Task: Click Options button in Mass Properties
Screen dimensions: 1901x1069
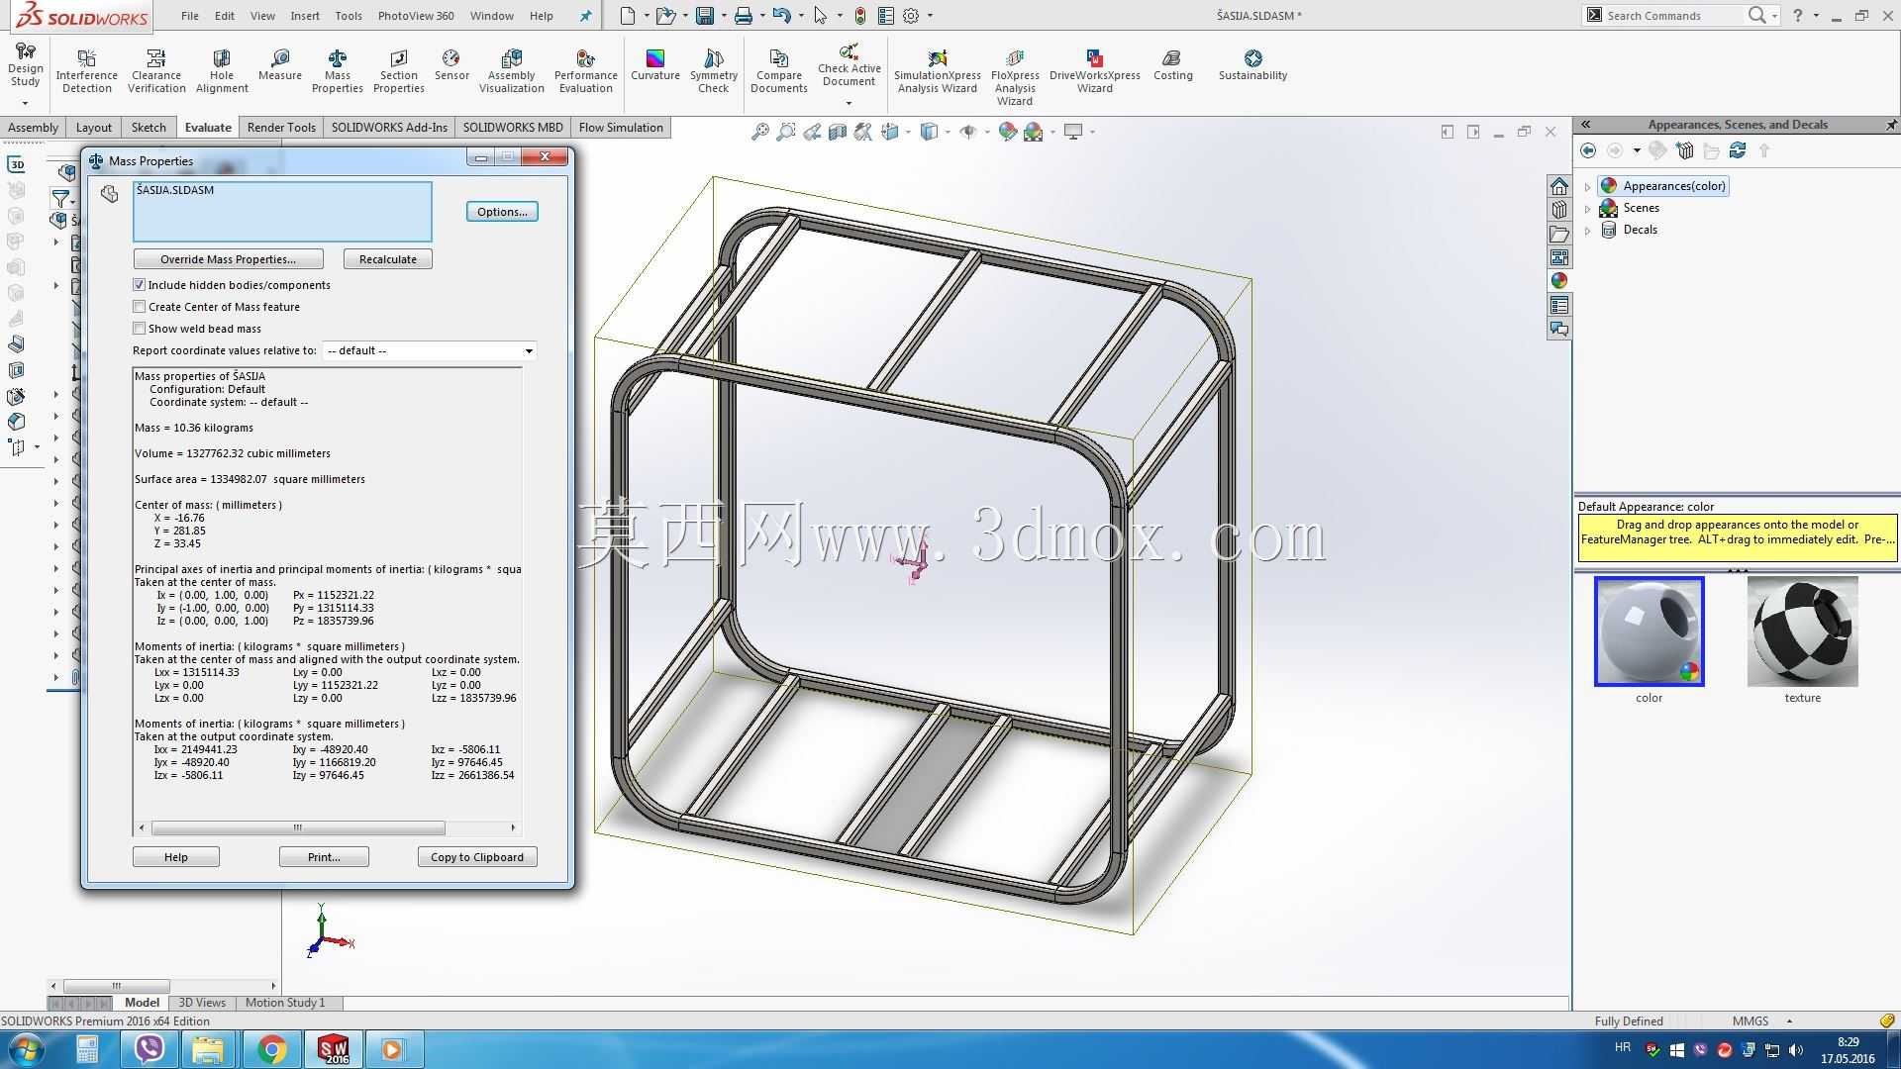Action: (502, 212)
